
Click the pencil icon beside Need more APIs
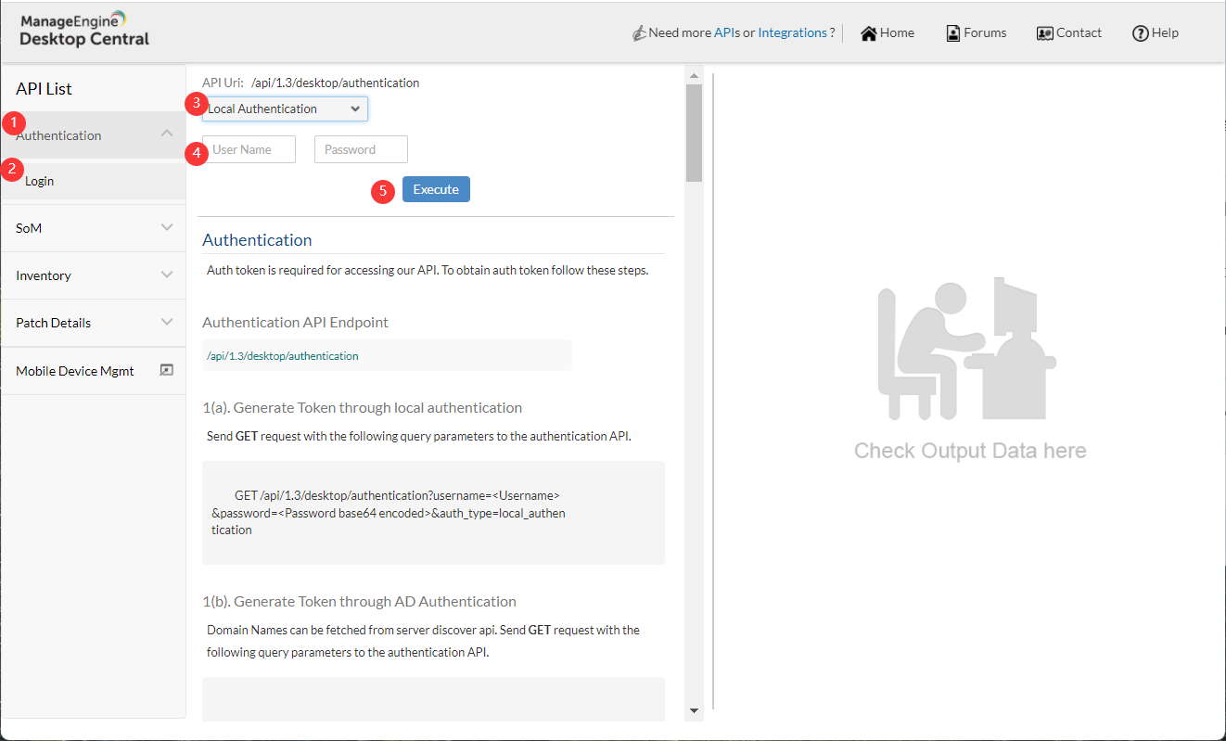pos(639,33)
